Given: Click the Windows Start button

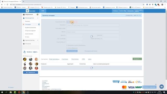Looking at the screenshot, I should point(2,92).
